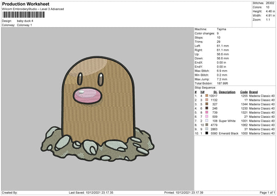This screenshot has height=196, width=277.
Task: Select stitch count 10017 in stop row 1
Action: (213, 96)
